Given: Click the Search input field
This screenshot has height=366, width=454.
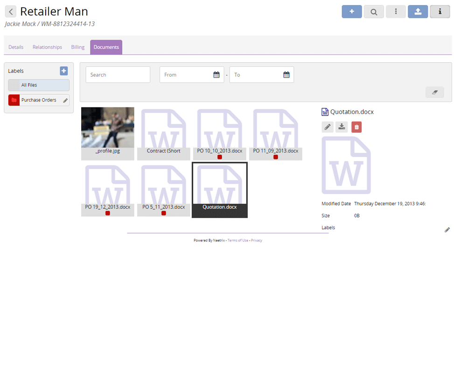Looking at the screenshot, I should pos(118,75).
